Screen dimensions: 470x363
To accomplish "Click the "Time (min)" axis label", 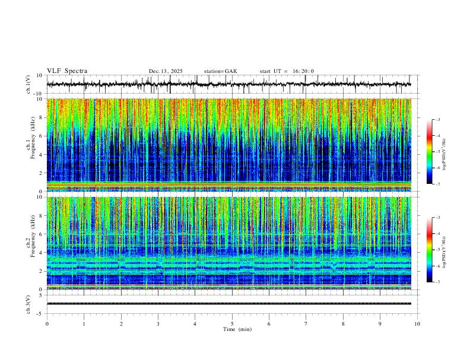I will 237,329.
